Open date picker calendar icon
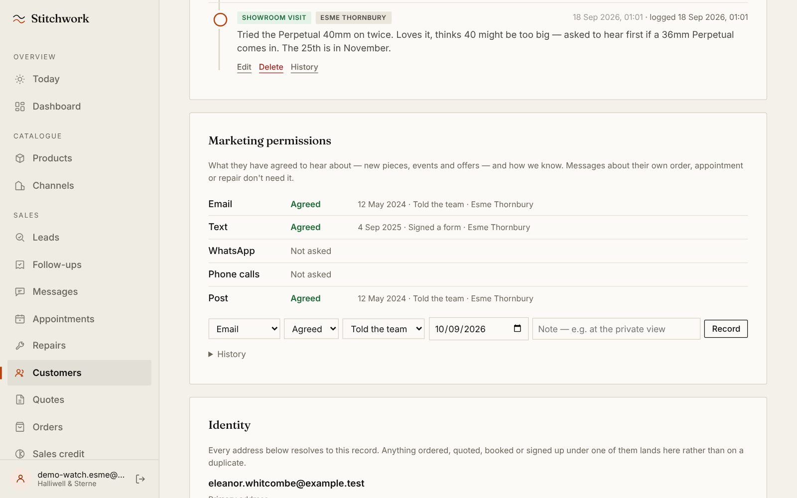 517,329
